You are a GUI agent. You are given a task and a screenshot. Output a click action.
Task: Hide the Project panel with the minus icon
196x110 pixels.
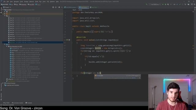coord(62,7)
